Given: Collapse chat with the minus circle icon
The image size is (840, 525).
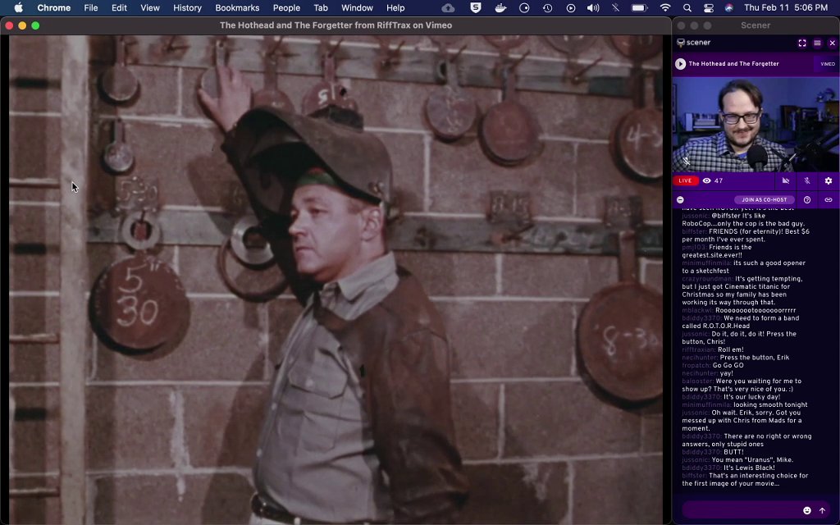Looking at the screenshot, I should click(x=680, y=200).
